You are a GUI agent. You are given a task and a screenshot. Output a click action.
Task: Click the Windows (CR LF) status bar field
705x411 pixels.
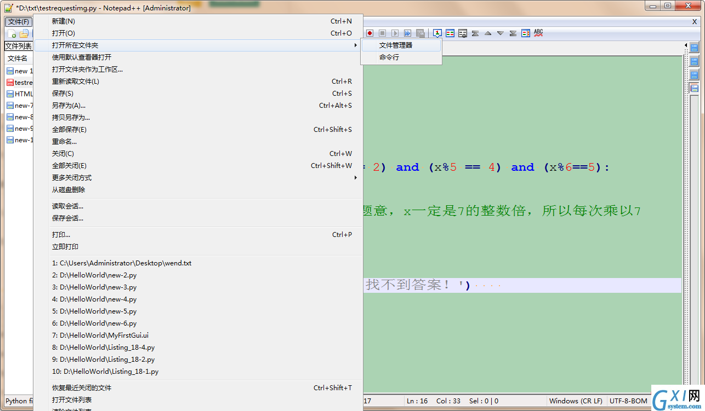576,401
